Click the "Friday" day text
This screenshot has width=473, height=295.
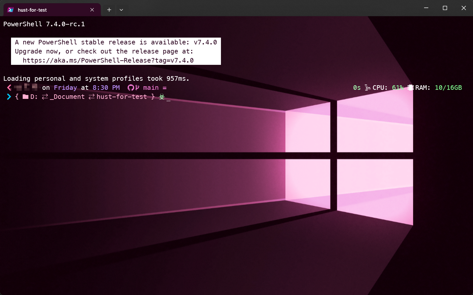pyautogui.click(x=65, y=88)
